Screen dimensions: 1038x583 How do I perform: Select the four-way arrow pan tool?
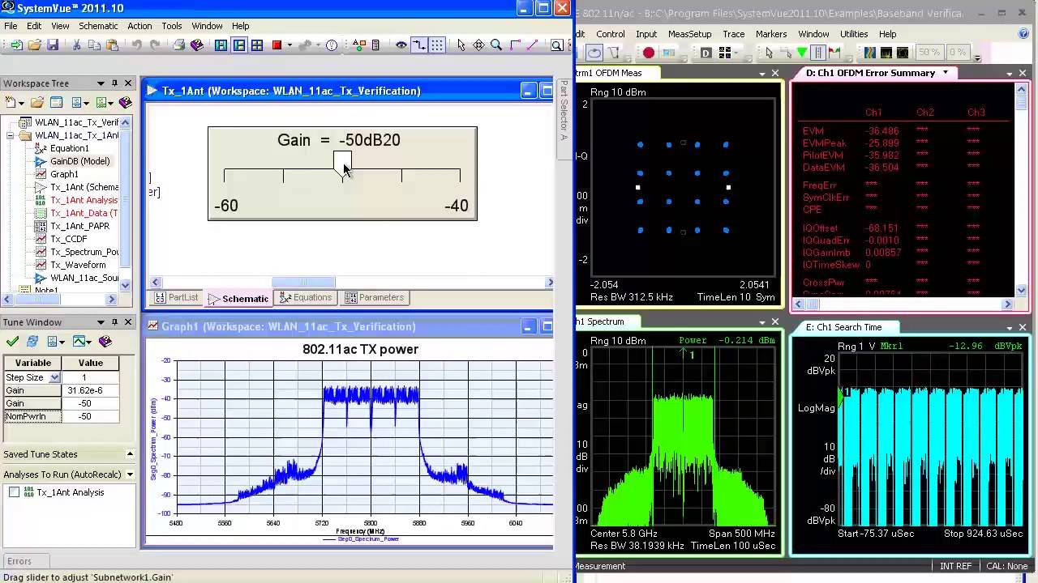click(478, 45)
